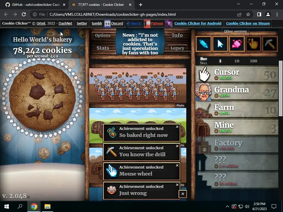Image resolution: width=283 pixels, height=212 pixels.
Task: Set bulk purchase amount to 1
Action: 220,61
